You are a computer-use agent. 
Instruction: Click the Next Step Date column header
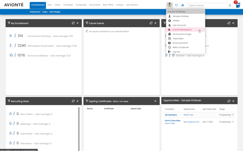tap(209, 109)
